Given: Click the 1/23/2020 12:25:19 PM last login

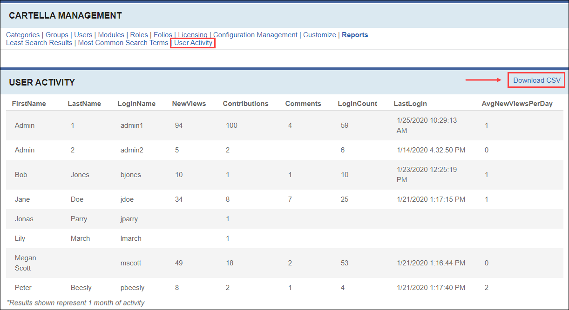Looking at the screenshot, I should pyautogui.click(x=427, y=175).
